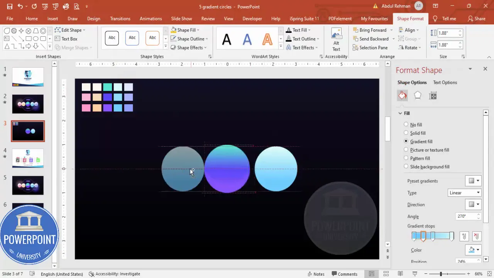494x278 pixels.
Task: Select Gradient fill radio button
Action: click(x=406, y=141)
